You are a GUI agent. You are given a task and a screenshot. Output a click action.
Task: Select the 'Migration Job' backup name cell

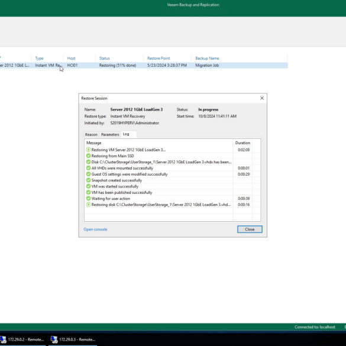(207, 65)
